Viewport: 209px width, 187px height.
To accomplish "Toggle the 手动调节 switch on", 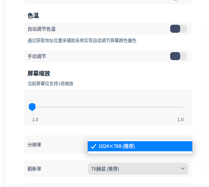I will tap(178, 56).
